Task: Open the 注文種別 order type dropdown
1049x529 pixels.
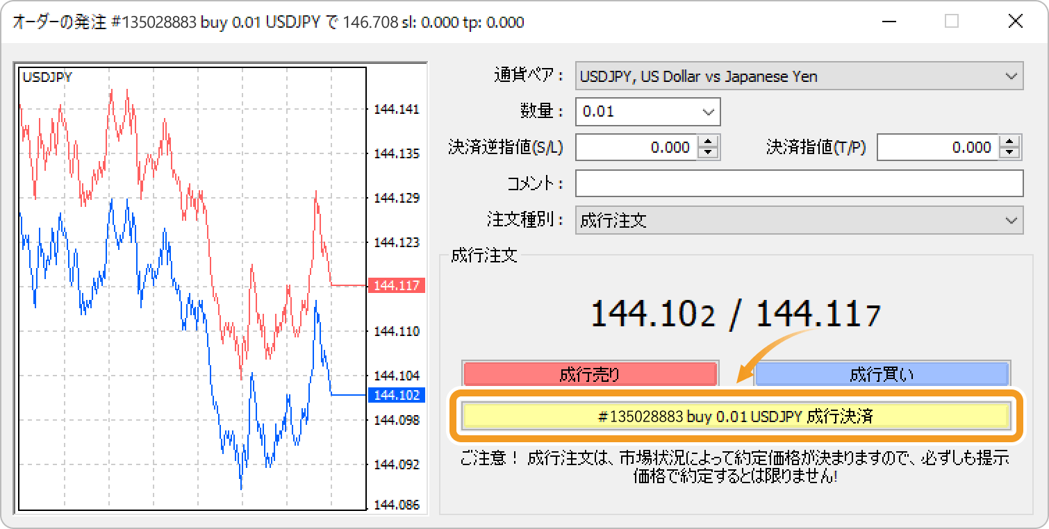Action: (799, 221)
